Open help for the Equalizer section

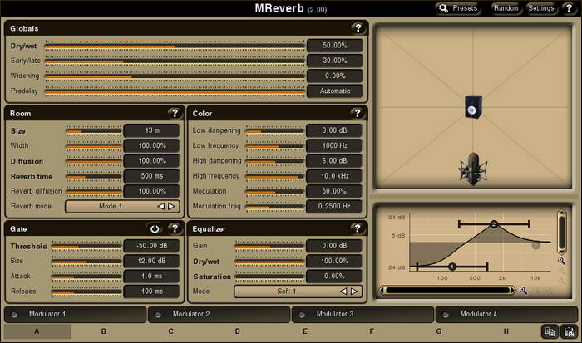click(357, 228)
